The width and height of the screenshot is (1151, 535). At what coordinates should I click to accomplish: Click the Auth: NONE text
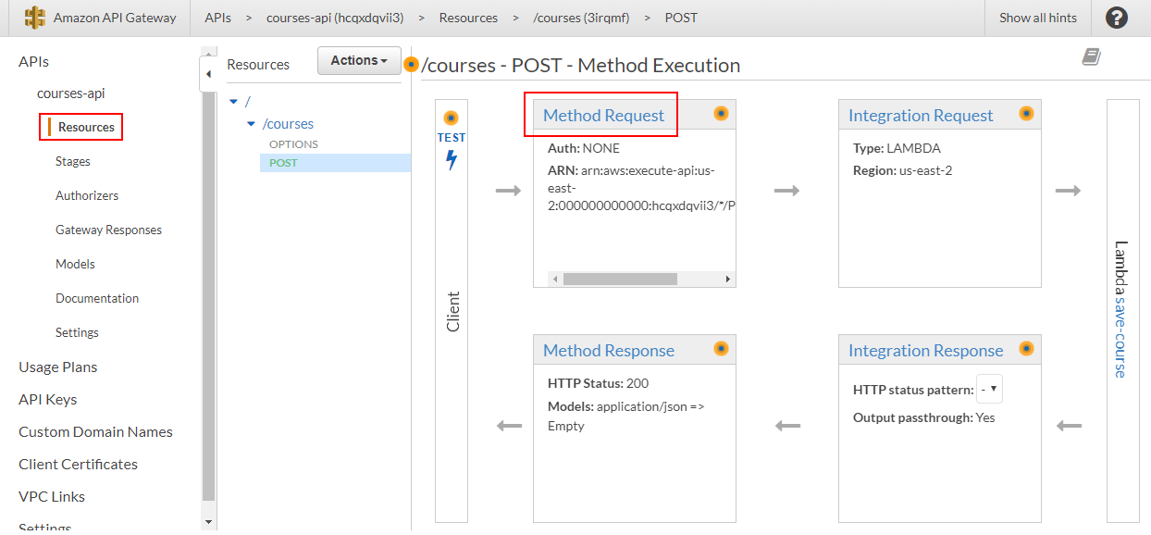click(x=584, y=148)
